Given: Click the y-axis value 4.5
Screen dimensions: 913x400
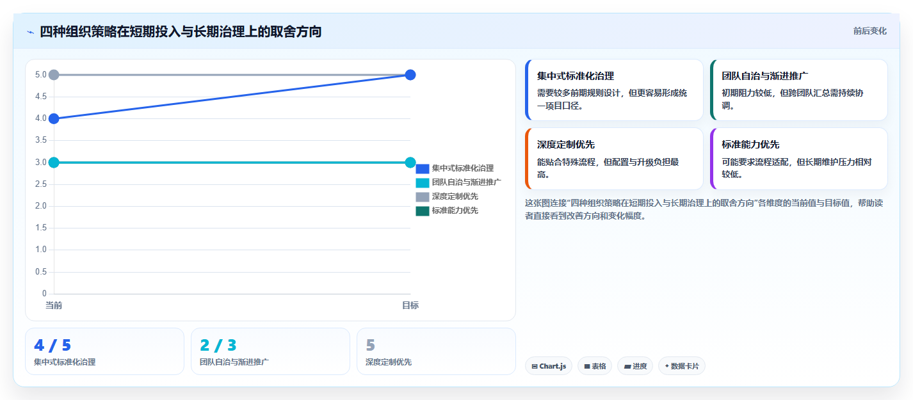Looking at the screenshot, I should tap(40, 97).
